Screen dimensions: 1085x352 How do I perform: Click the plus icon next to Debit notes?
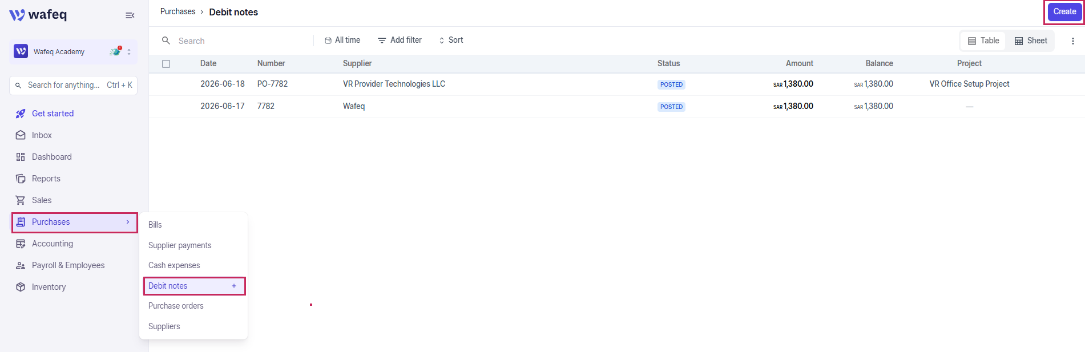click(x=234, y=286)
